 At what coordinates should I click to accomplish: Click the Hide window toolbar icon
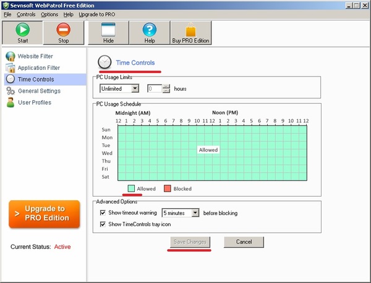(108, 29)
